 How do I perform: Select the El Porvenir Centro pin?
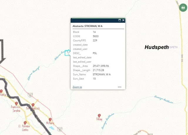point(25,123)
